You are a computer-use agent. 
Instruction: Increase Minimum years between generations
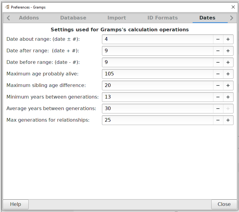[228, 97]
